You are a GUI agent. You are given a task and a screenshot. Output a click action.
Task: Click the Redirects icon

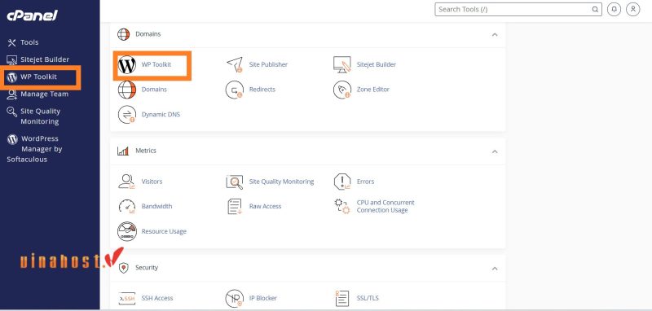[x=235, y=90]
